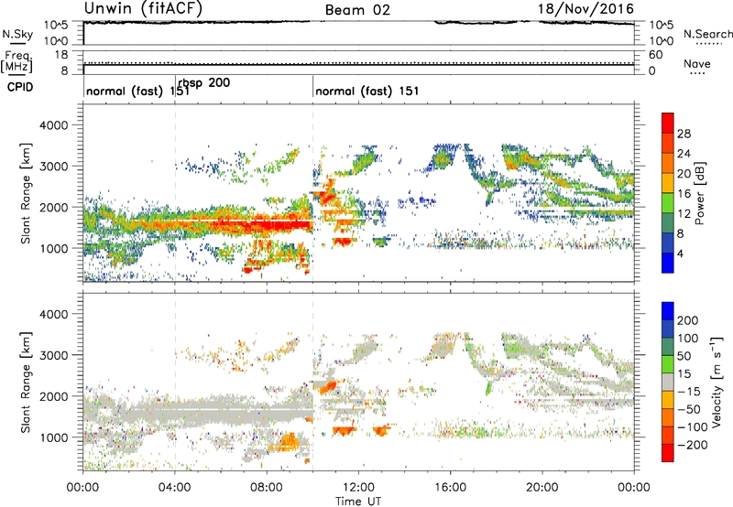The image size is (733, 507).
Task: Click the '1000' tick on the velocity panel
Action: coord(53,437)
